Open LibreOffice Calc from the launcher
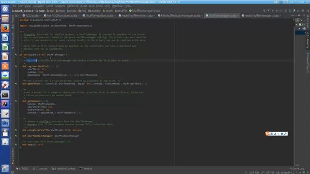 tap(5, 47)
